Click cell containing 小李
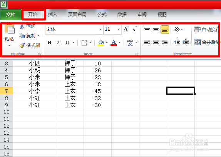221x157 pixels. [x=35, y=91]
